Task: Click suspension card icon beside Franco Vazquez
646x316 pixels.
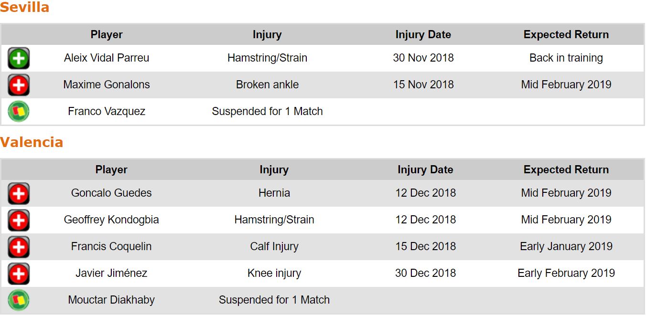Action: tap(19, 112)
